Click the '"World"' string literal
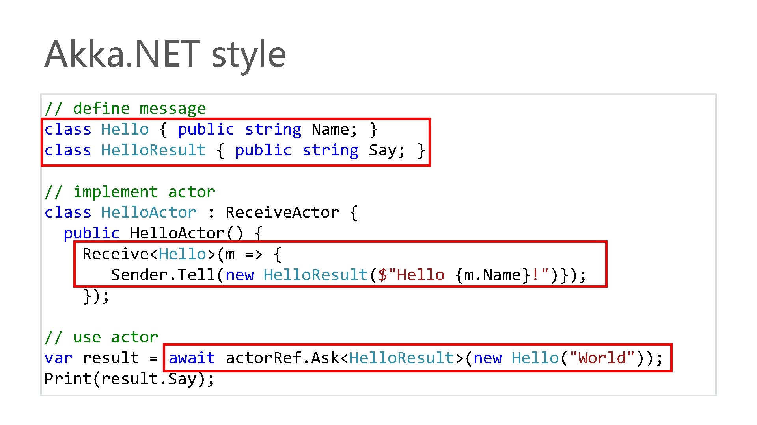Screen dimensions: 757x425 pyautogui.click(x=602, y=358)
